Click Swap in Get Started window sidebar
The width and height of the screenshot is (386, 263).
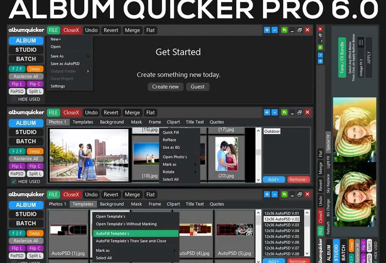[35, 69]
